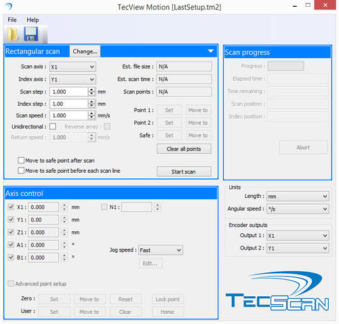This screenshot has width=339, height=324.
Task: Click the Change... scan type button
Action: tap(85, 52)
